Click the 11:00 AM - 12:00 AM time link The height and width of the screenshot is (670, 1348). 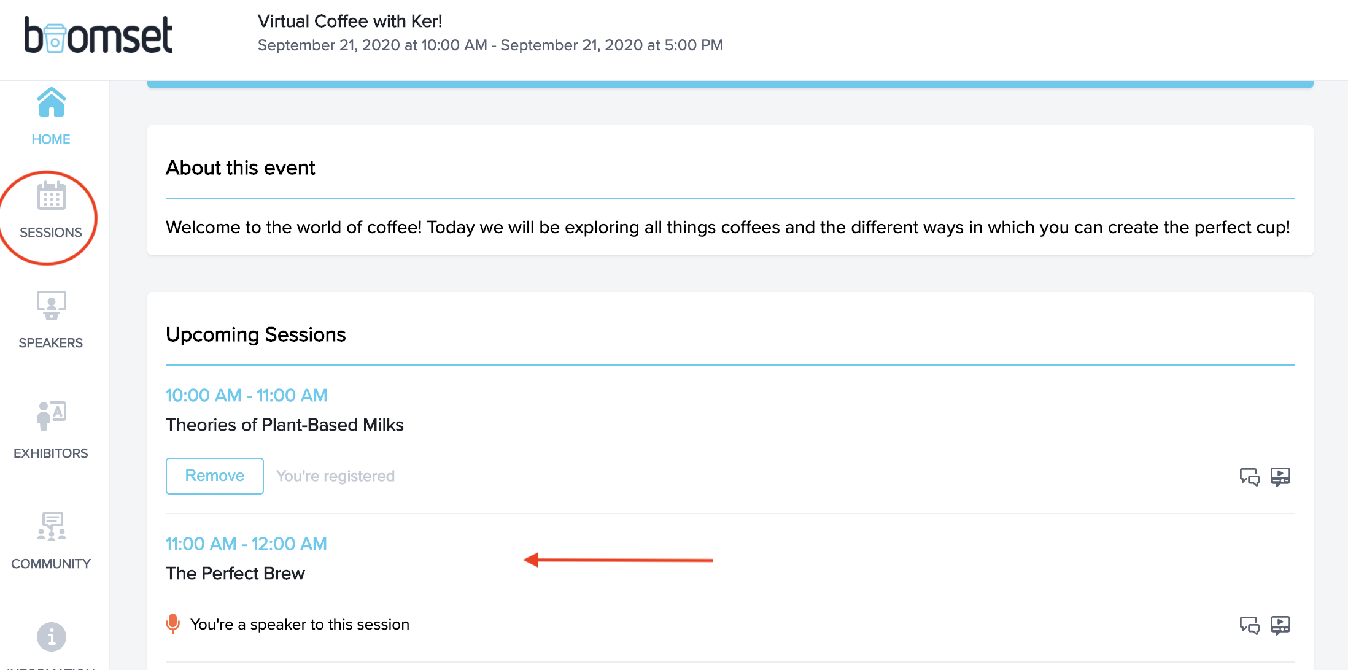246,544
